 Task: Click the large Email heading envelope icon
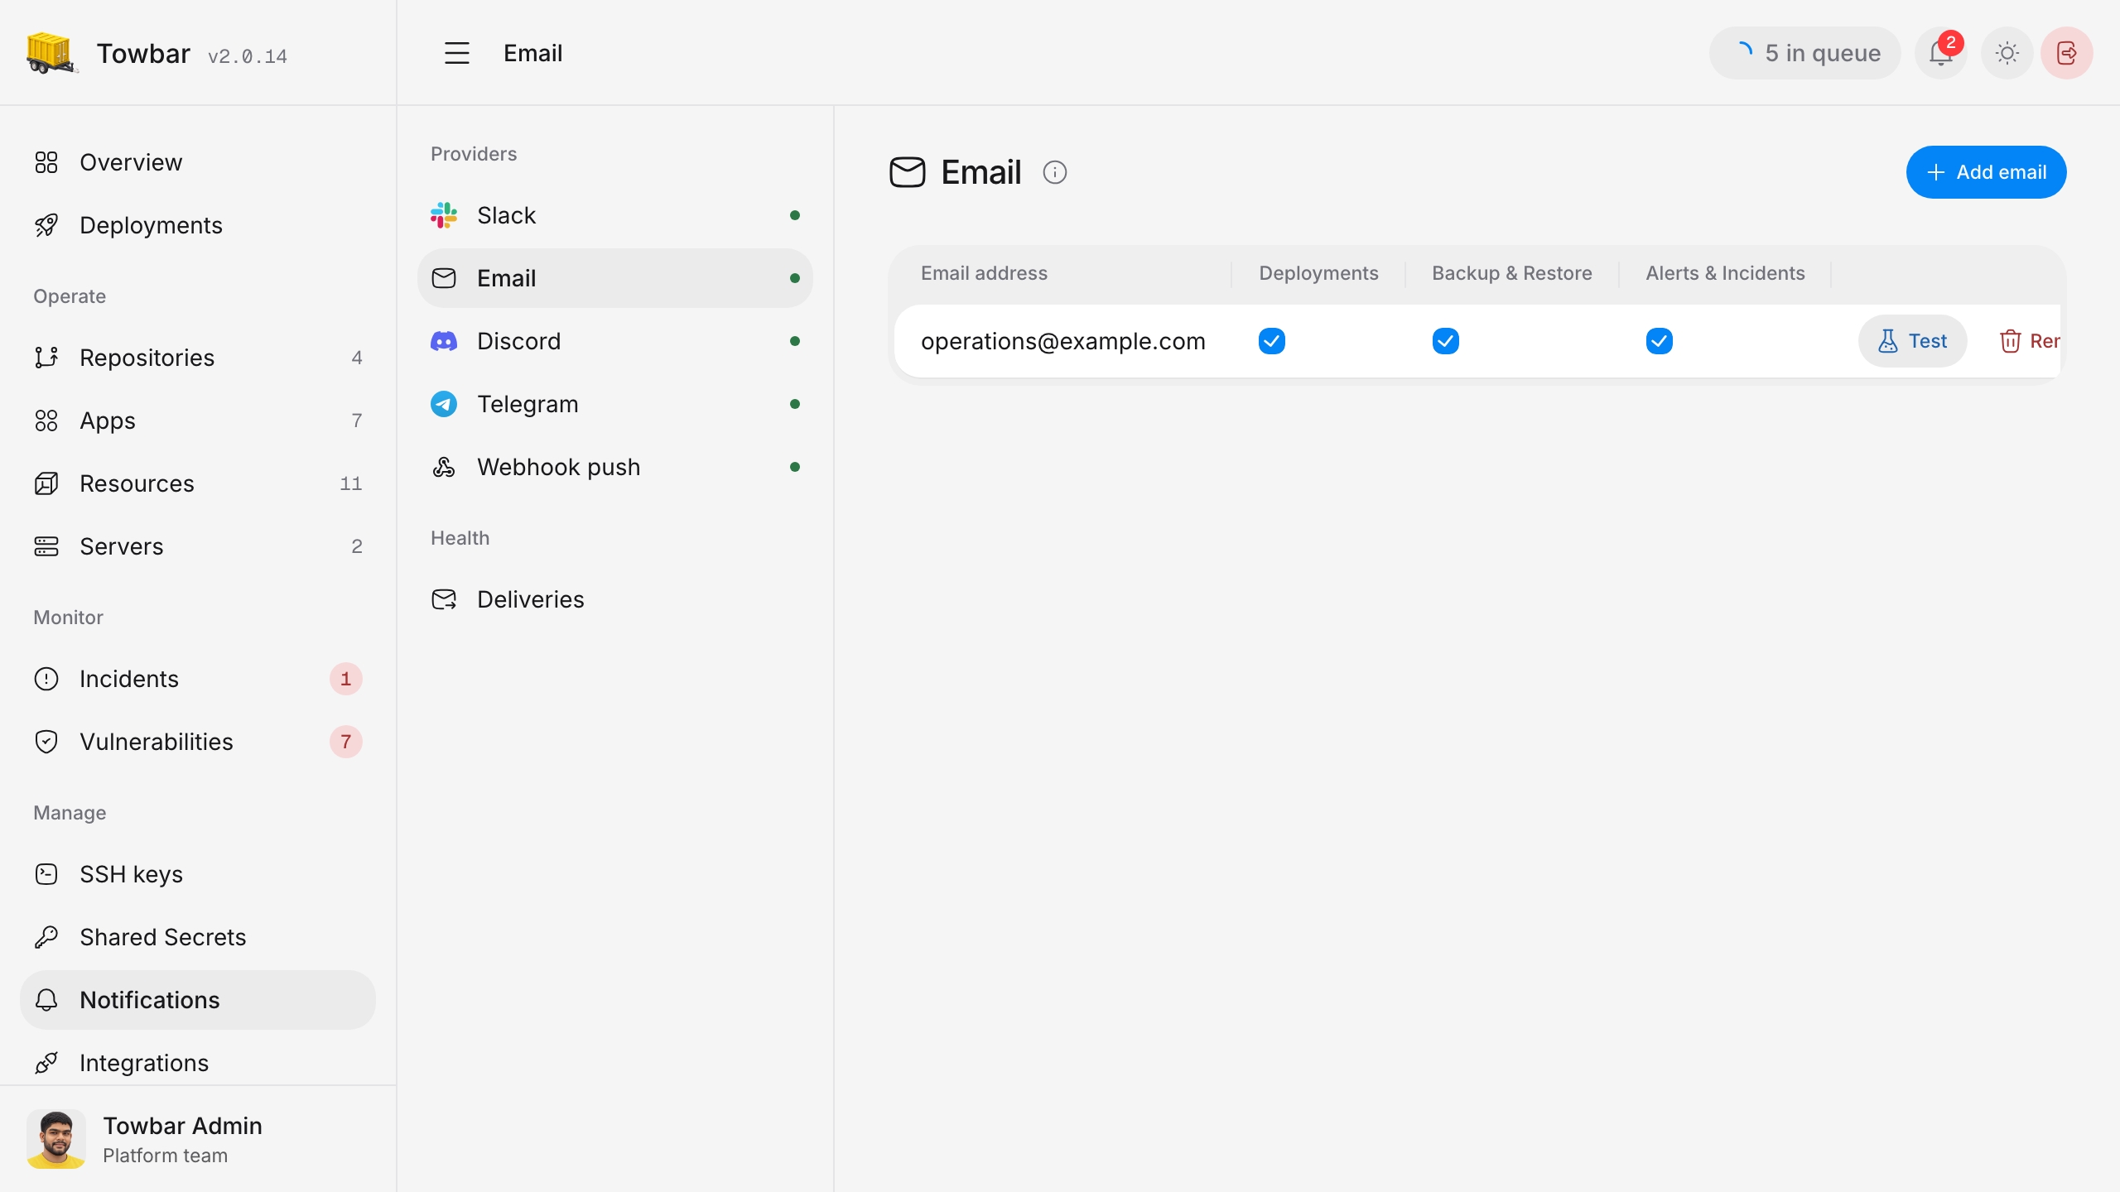(x=908, y=172)
